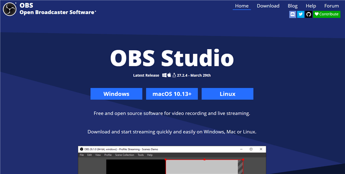The height and width of the screenshot is (174, 345).
Task: Click the Contribute heart button
Action: pos(326,14)
